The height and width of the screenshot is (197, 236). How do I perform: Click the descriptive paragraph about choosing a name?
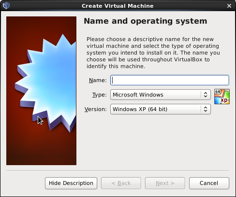[x=153, y=53]
